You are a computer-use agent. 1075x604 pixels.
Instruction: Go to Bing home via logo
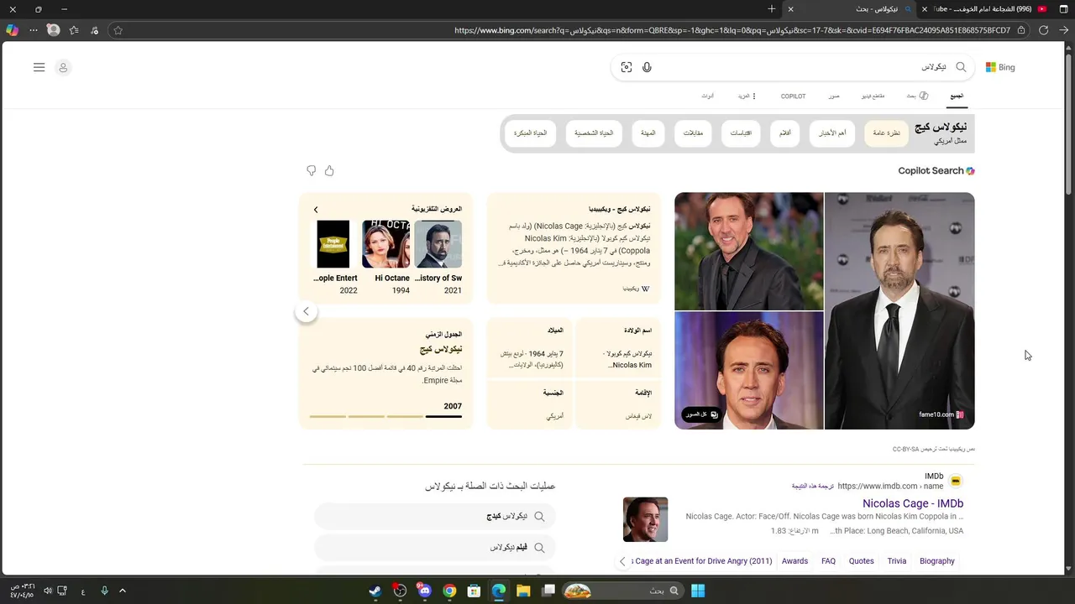tap(1000, 67)
